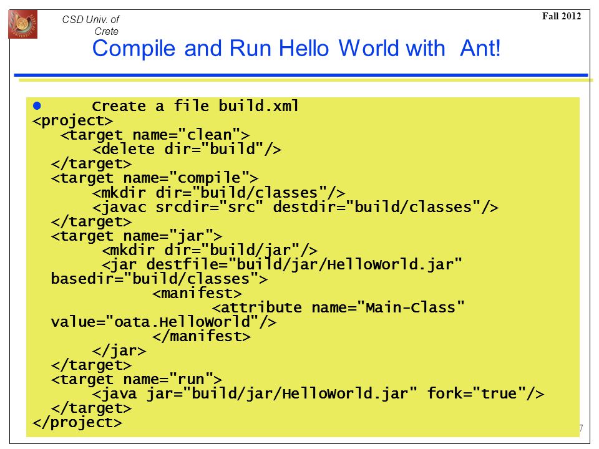Click the javac srcdir="src" line
The image size is (599, 449).
[295, 207]
